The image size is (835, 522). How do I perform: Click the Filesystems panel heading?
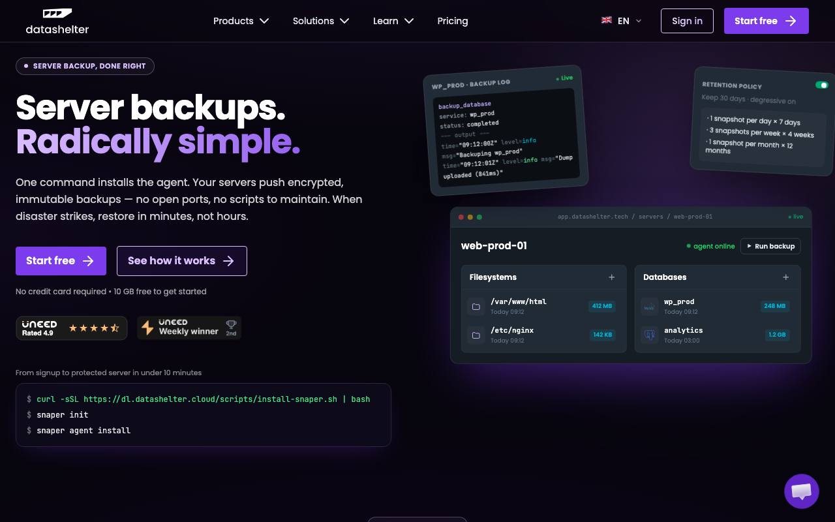(x=493, y=277)
